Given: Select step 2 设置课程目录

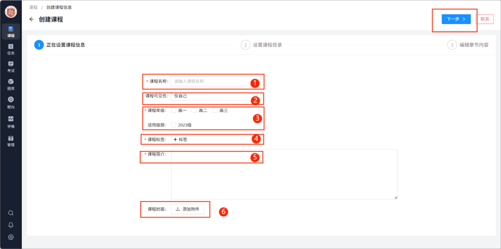Looking at the screenshot, I should pyautogui.click(x=261, y=45).
